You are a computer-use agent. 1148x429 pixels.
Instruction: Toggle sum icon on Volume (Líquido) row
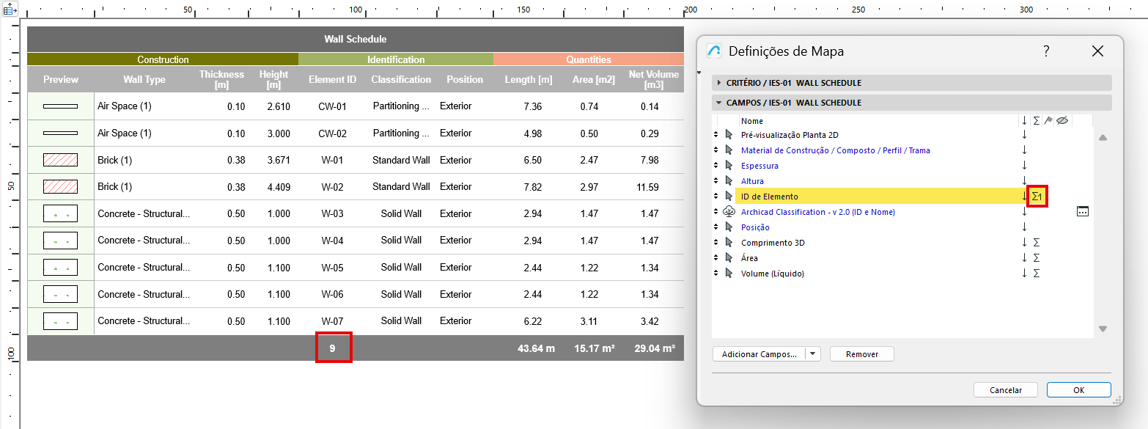(x=1036, y=274)
